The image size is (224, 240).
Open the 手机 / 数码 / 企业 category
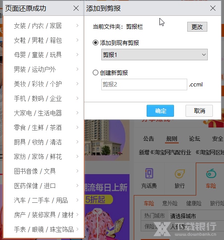38,98
